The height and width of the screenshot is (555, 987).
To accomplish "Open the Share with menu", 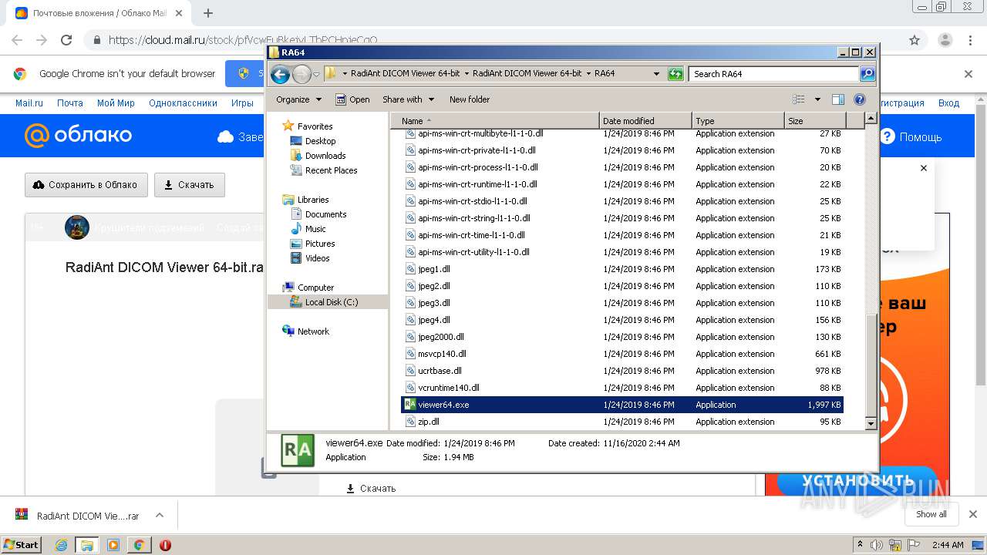I will pyautogui.click(x=408, y=99).
